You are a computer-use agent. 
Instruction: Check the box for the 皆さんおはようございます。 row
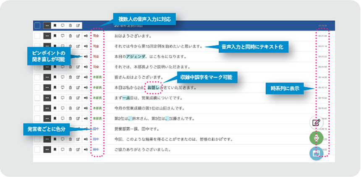(x=37, y=77)
